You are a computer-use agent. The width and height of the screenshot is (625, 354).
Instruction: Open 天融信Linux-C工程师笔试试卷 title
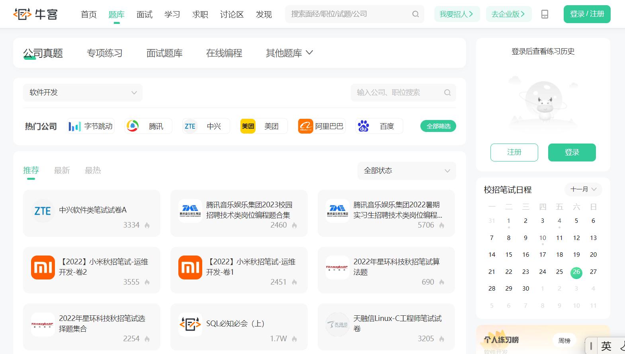tap(397, 323)
